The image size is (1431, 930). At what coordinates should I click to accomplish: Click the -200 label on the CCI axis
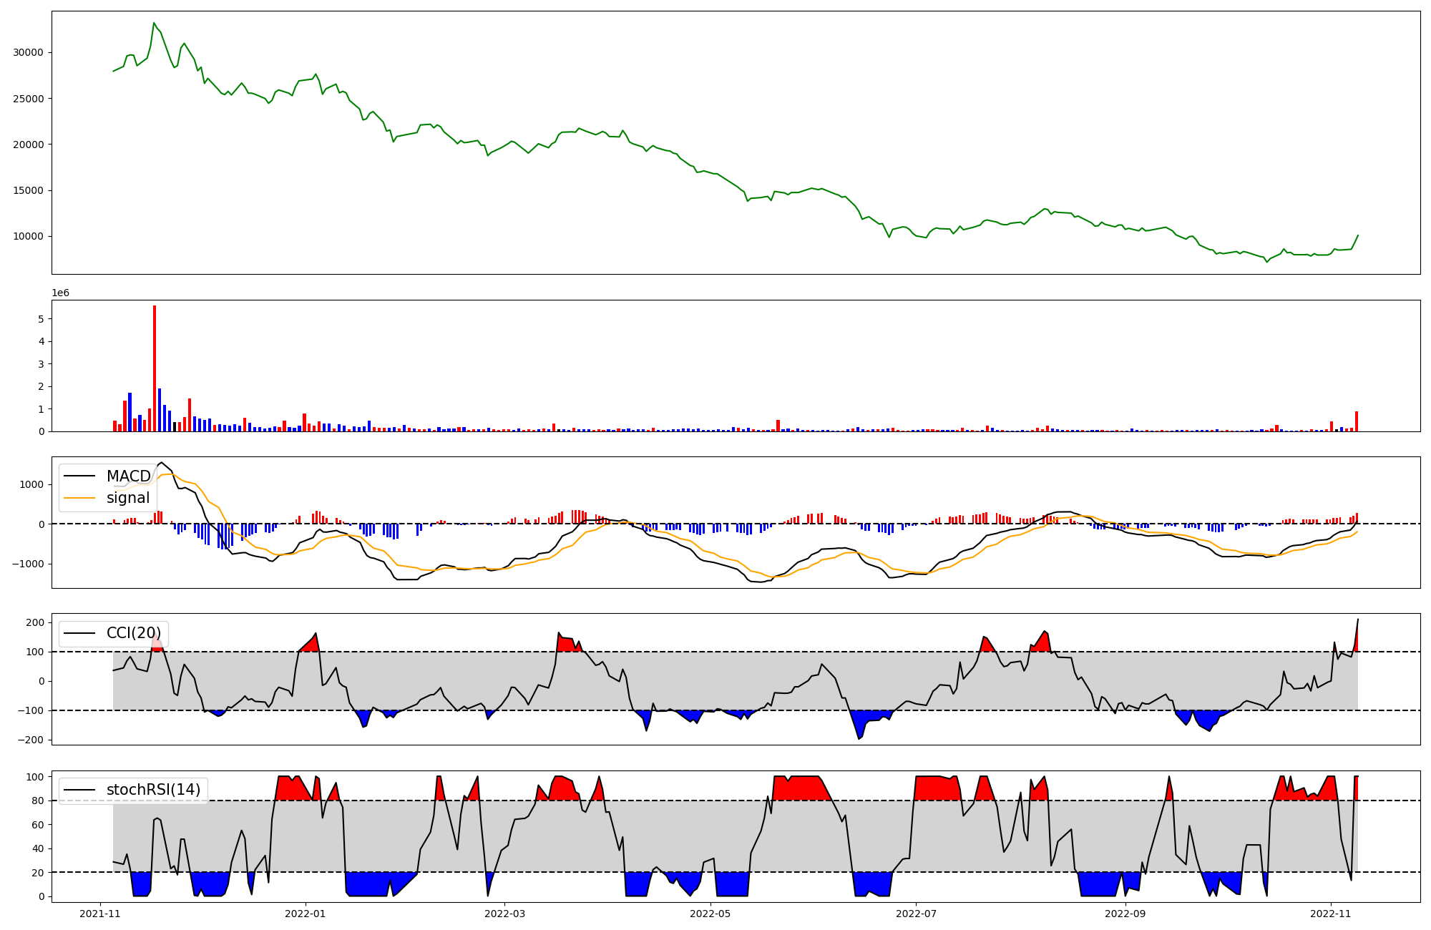point(32,740)
